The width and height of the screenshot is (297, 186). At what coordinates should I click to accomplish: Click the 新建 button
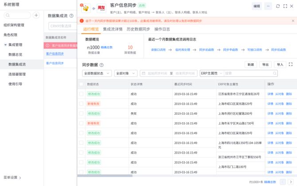250,64
